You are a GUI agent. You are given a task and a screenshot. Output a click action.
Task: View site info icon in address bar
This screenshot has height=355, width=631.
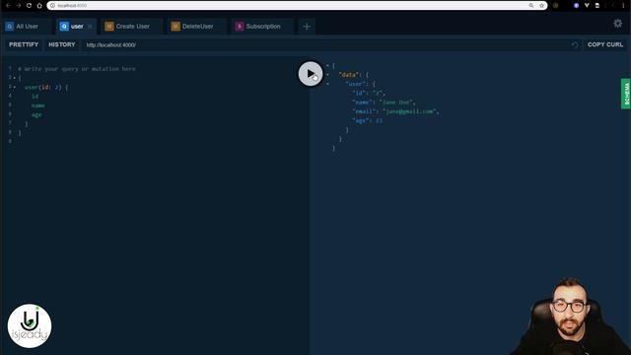(x=52, y=5)
